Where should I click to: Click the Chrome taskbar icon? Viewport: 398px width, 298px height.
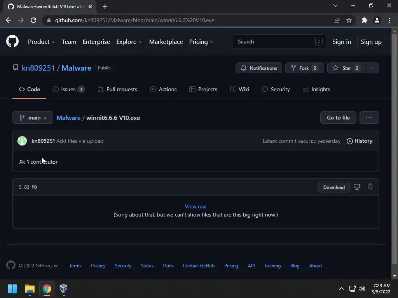pyautogui.click(x=47, y=289)
